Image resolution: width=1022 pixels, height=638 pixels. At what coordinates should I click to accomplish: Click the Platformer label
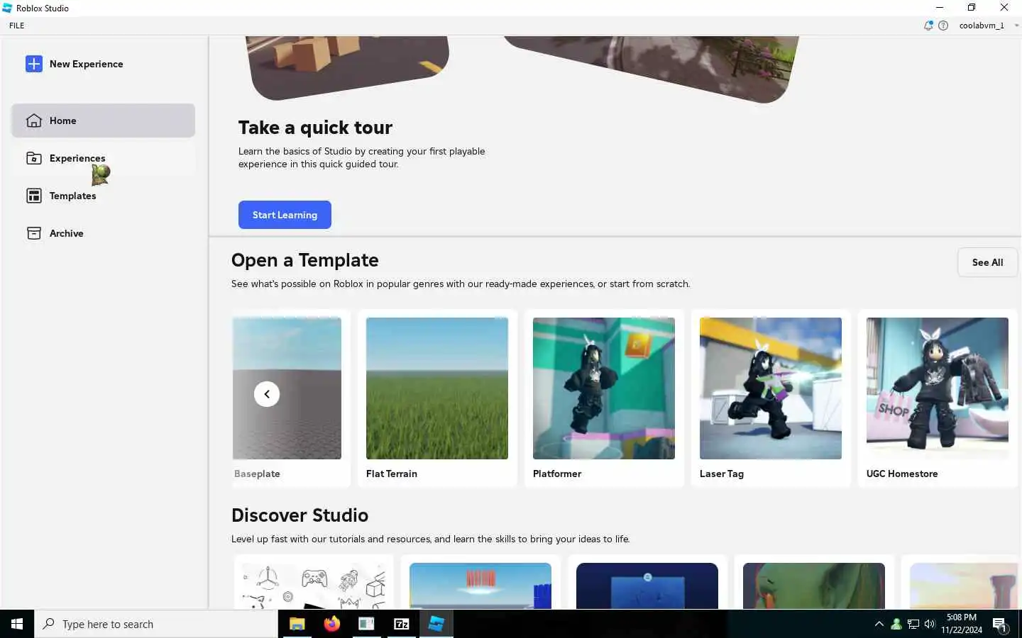click(x=557, y=474)
